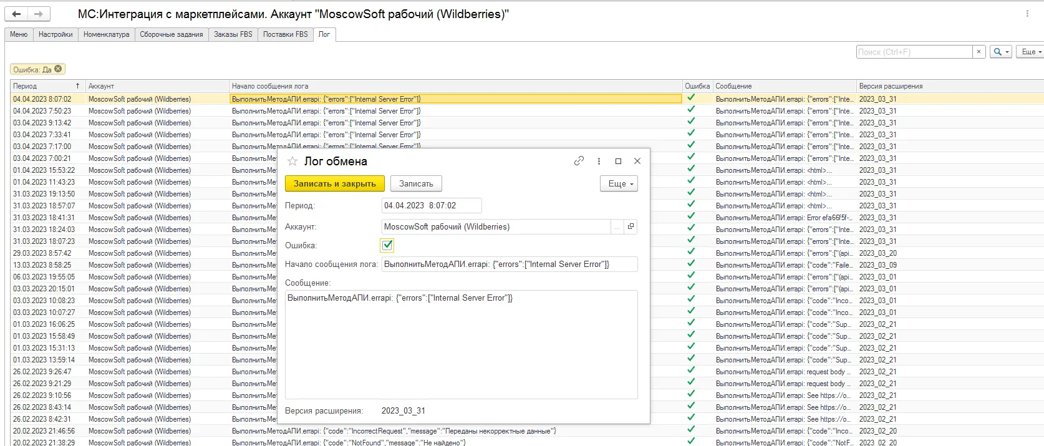Click error checkmark in 04.04.2023 7:50:23 row
1044x446 pixels.
point(691,110)
